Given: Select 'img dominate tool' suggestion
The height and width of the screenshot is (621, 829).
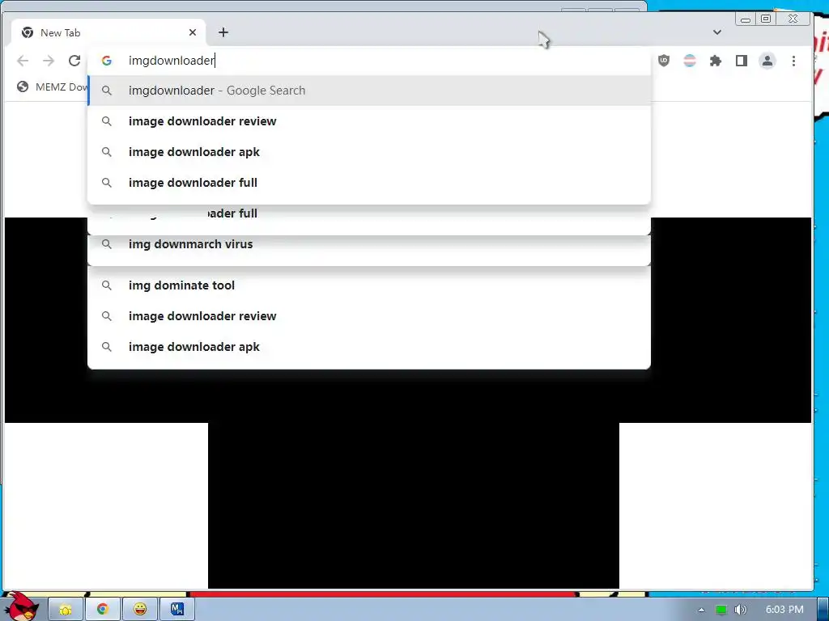Looking at the screenshot, I should [x=369, y=285].
